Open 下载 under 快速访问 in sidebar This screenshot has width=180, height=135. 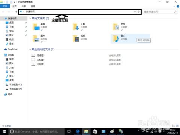pos(11,27)
